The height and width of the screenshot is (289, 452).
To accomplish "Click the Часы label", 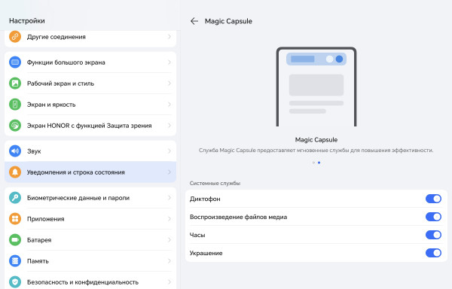I will pyautogui.click(x=197, y=235).
